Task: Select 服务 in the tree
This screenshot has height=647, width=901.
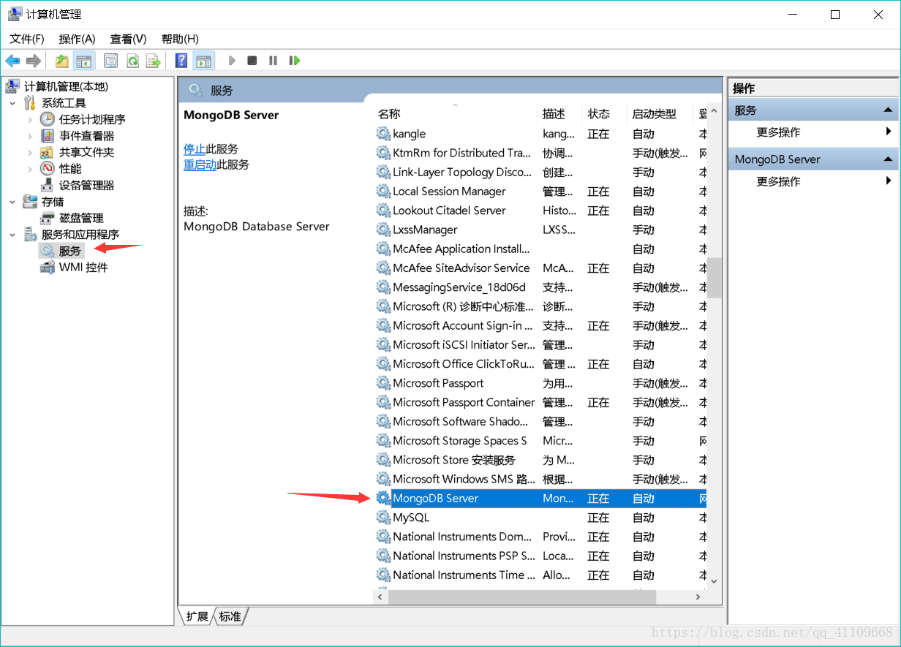Action: 70,251
